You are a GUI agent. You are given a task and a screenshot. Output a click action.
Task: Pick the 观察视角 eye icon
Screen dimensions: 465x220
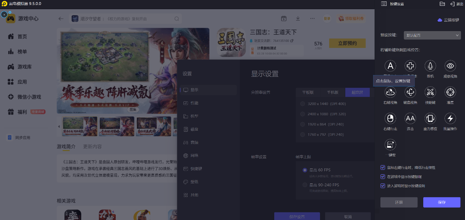point(450,66)
